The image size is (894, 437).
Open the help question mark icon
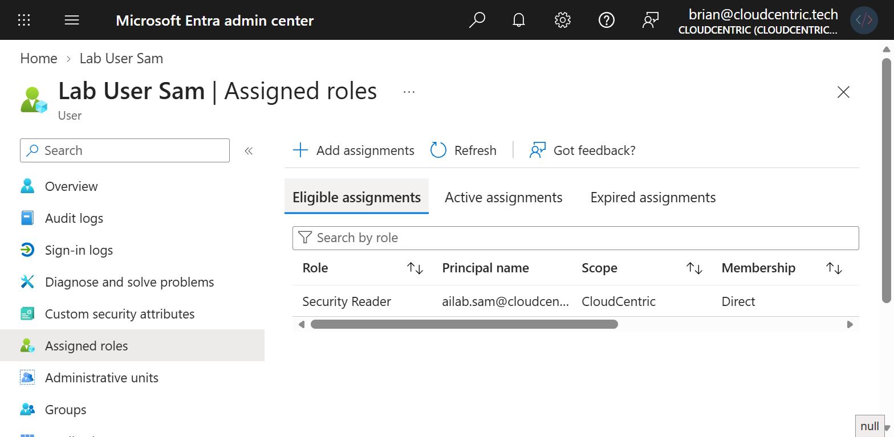(x=607, y=20)
